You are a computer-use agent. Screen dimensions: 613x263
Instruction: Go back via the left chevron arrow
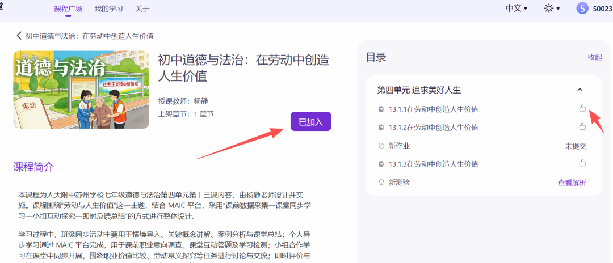[x=19, y=36]
